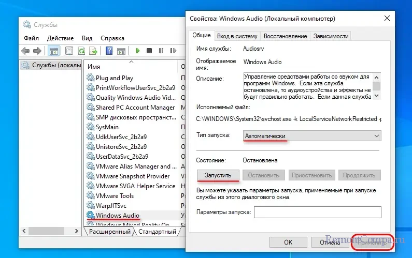
Task: Click right arrow of tree horizontal scrollbar
Action: 77,231
